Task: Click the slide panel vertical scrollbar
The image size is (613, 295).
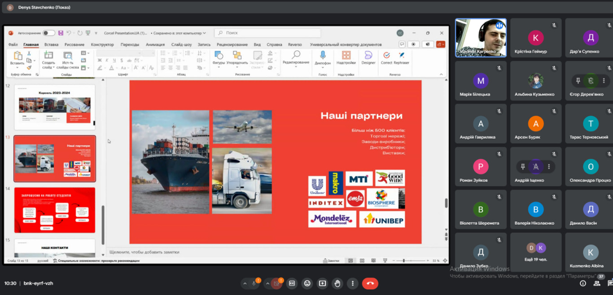Action: [103, 224]
